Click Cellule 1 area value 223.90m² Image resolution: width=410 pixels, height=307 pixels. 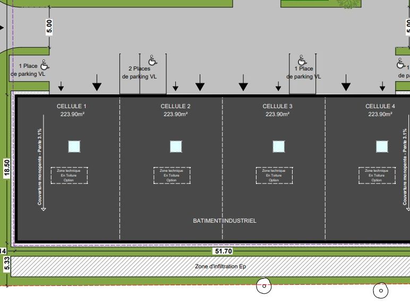tap(72, 114)
